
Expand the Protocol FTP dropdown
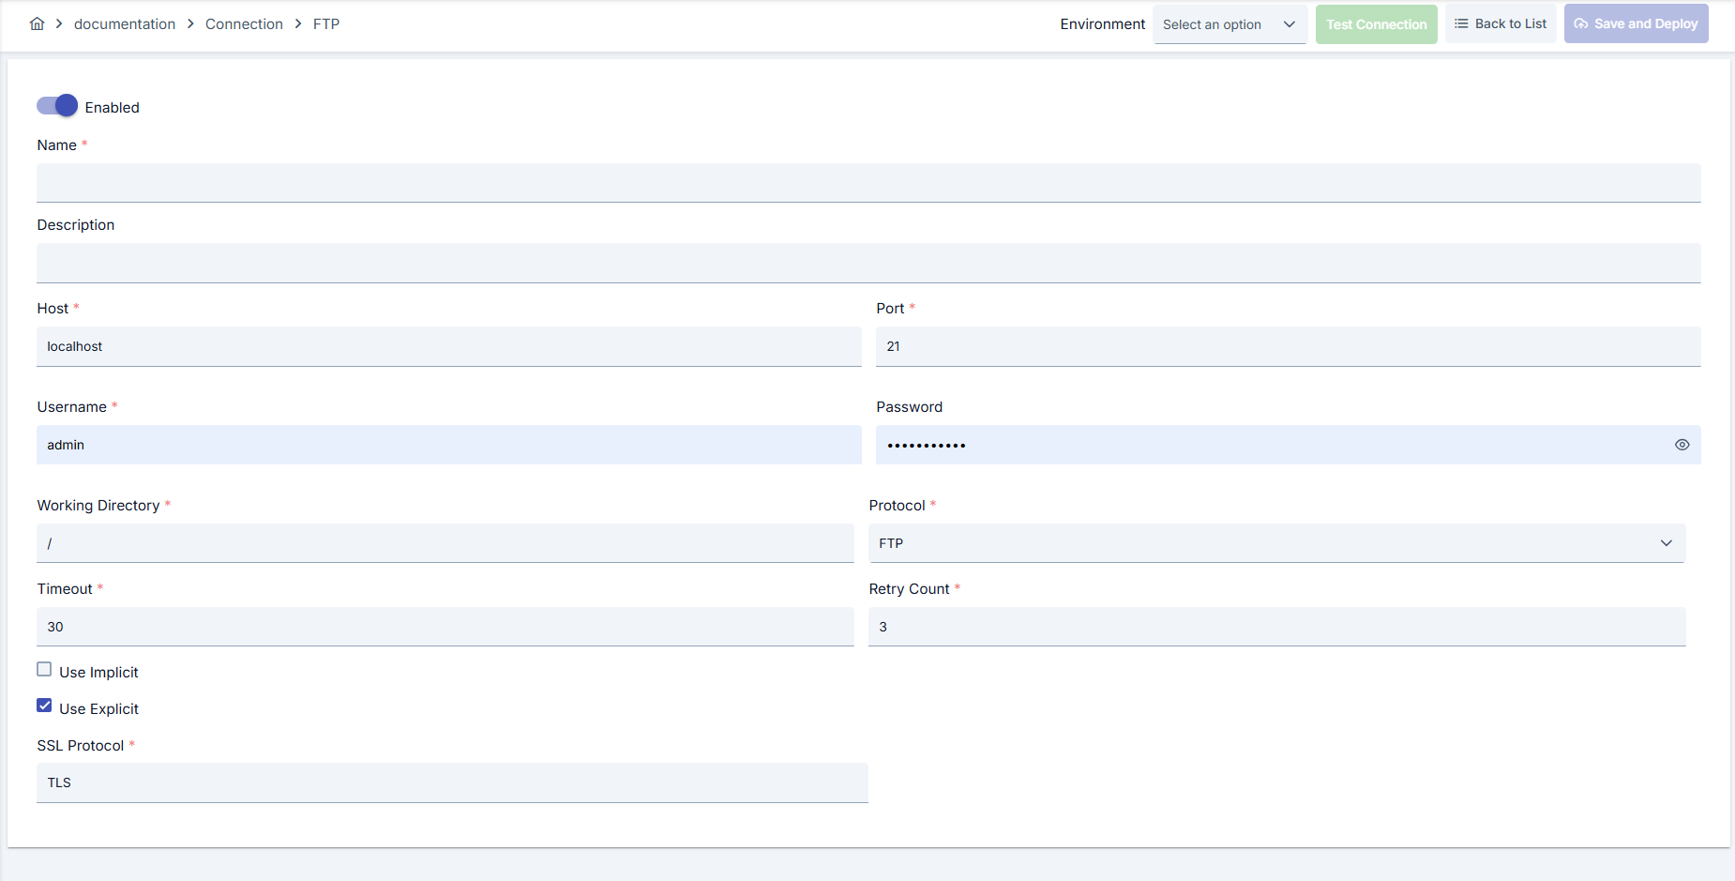point(1276,543)
